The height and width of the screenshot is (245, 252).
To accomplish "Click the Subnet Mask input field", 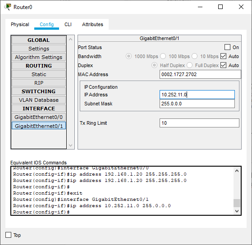I will (x=197, y=104).
